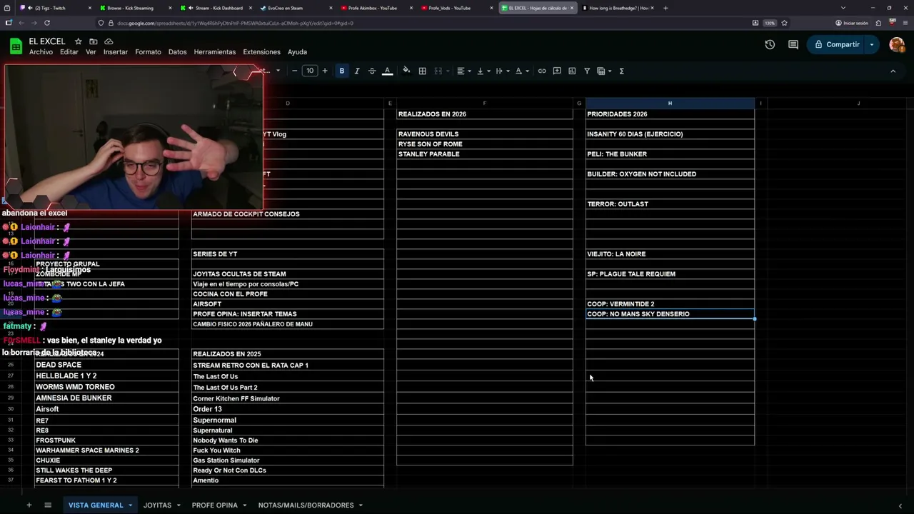View cloud save status icon
Screen dimensions: 914x514
tap(109, 41)
